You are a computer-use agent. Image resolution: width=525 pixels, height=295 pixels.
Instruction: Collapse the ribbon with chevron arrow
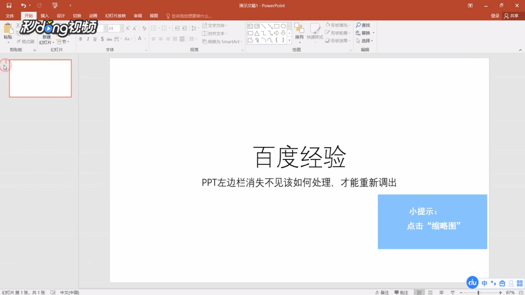520,50
